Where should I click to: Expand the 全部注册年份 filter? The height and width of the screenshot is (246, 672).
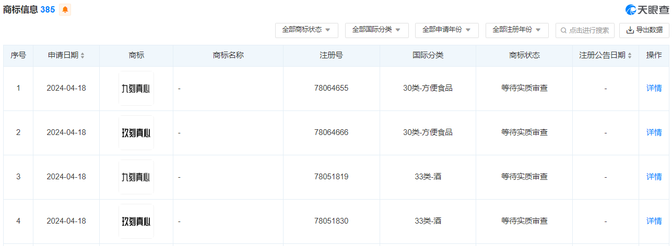pyautogui.click(x=517, y=30)
